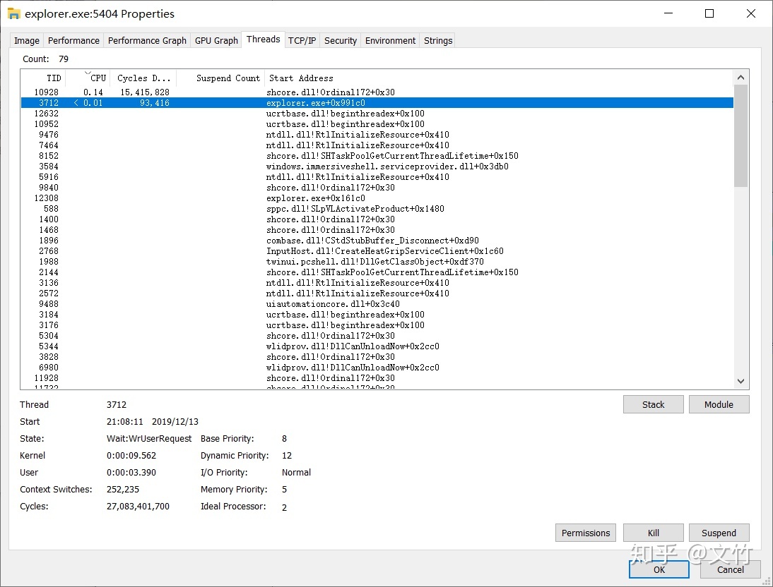Select thread 1468 row
This screenshot has width=773, height=587.
coord(377,230)
